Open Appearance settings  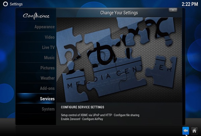click(37, 27)
